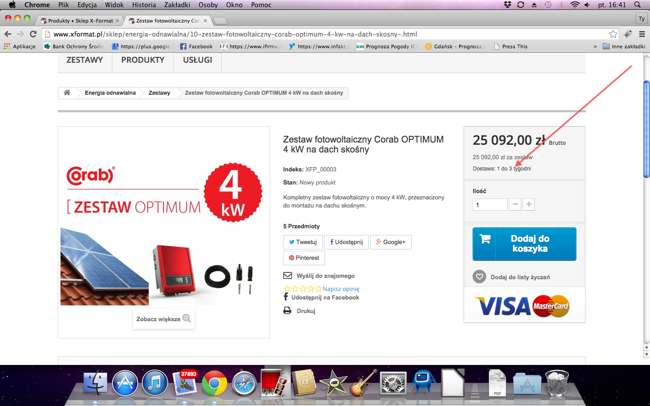Image resolution: width=650 pixels, height=406 pixels.
Task: Open iMovie star icon in the Dock
Action: coord(334,383)
